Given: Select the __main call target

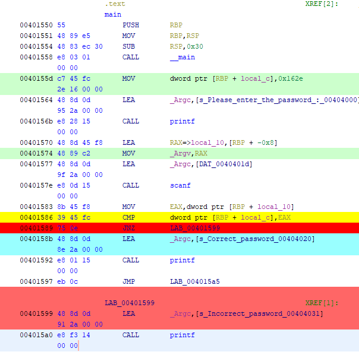Looking at the screenshot, I should (182, 57).
